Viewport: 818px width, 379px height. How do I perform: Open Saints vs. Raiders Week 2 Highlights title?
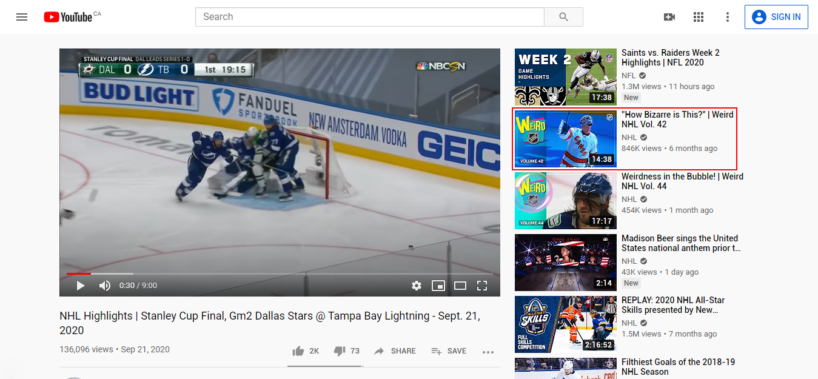tap(671, 58)
